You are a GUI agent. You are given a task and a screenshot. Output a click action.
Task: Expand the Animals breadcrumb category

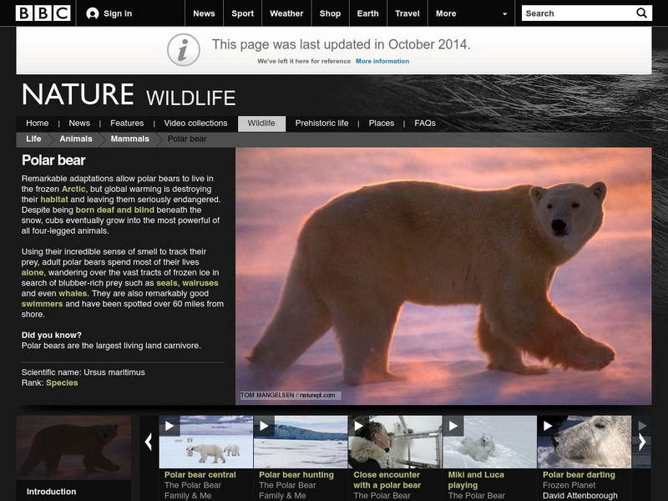tap(75, 139)
